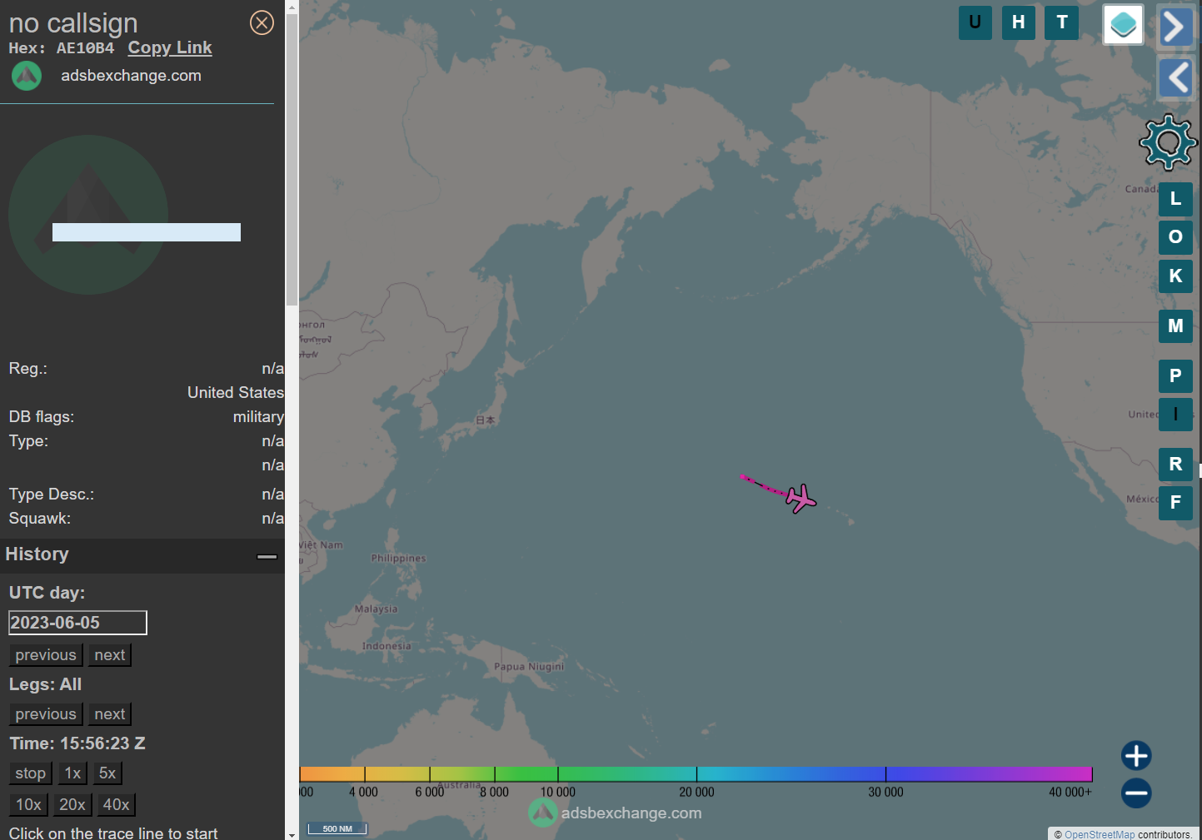Toggle the H map button
1202x840 pixels.
(1019, 22)
